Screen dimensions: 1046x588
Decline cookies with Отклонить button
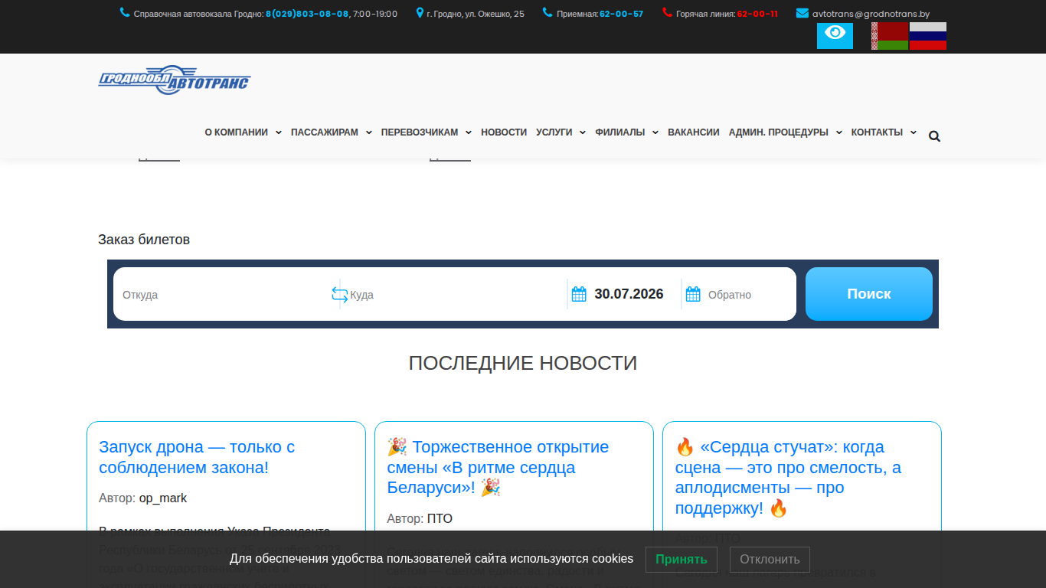click(x=770, y=560)
